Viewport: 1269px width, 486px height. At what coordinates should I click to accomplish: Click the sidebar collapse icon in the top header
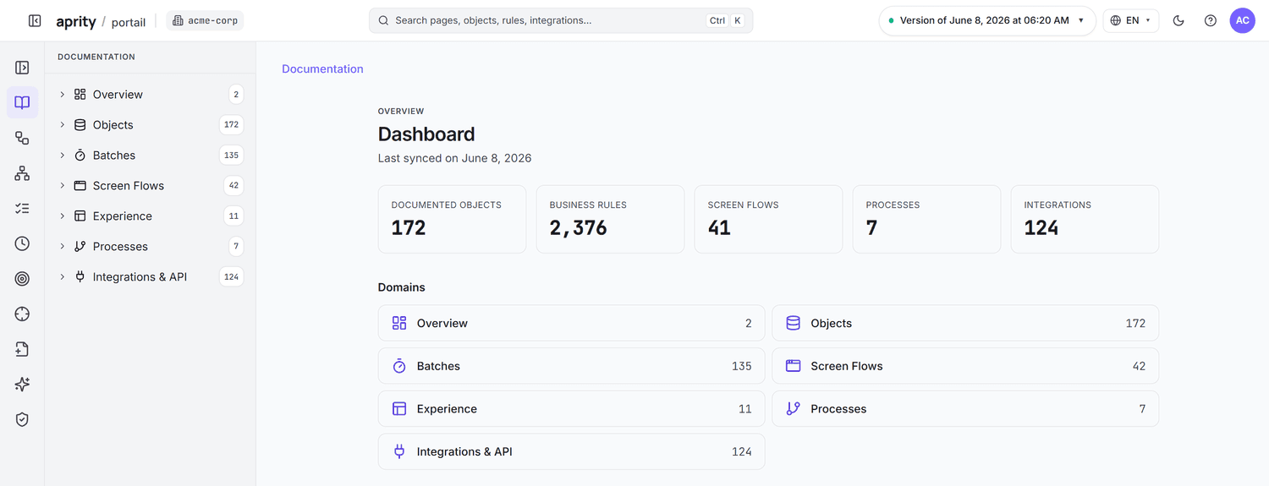pyautogui.click(x=35, y=20)
